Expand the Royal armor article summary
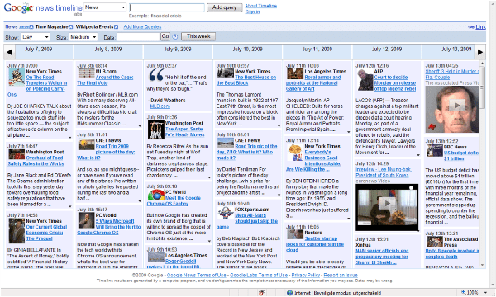Viewport: 496px width, 297px height. point(348,132)
